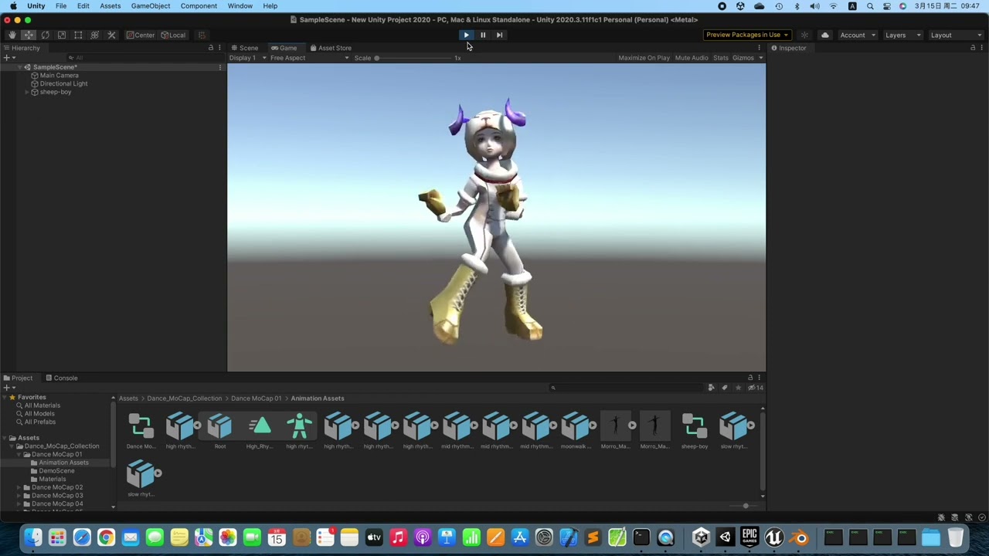Image resolution: width=989 pixels, height=556 pixels.
Task: Click Dance_MoCap_Collection breadcrumb
Action: pyautogui.click(x=184, y=398)
